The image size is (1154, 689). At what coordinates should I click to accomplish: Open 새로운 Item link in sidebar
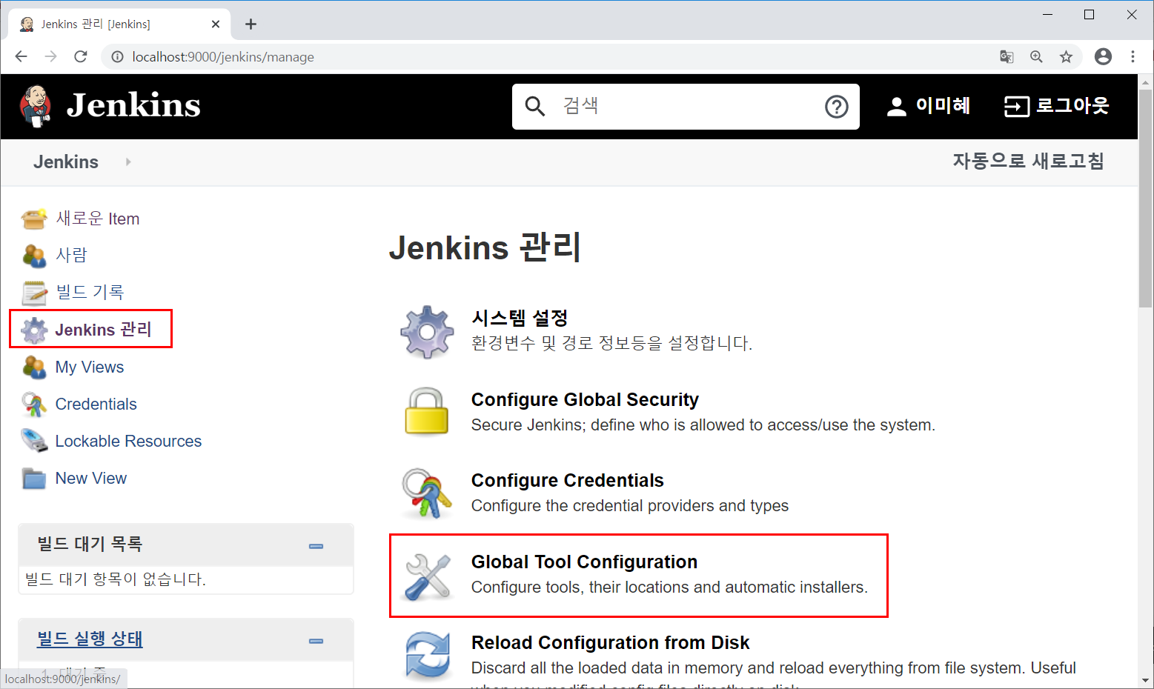[x=98, y=219]
